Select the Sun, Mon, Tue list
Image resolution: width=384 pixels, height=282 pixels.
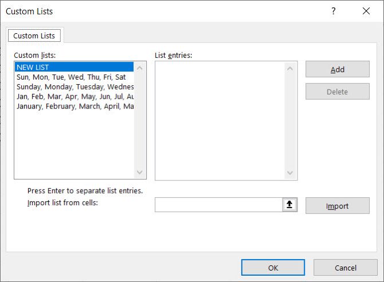click(74, 77)
